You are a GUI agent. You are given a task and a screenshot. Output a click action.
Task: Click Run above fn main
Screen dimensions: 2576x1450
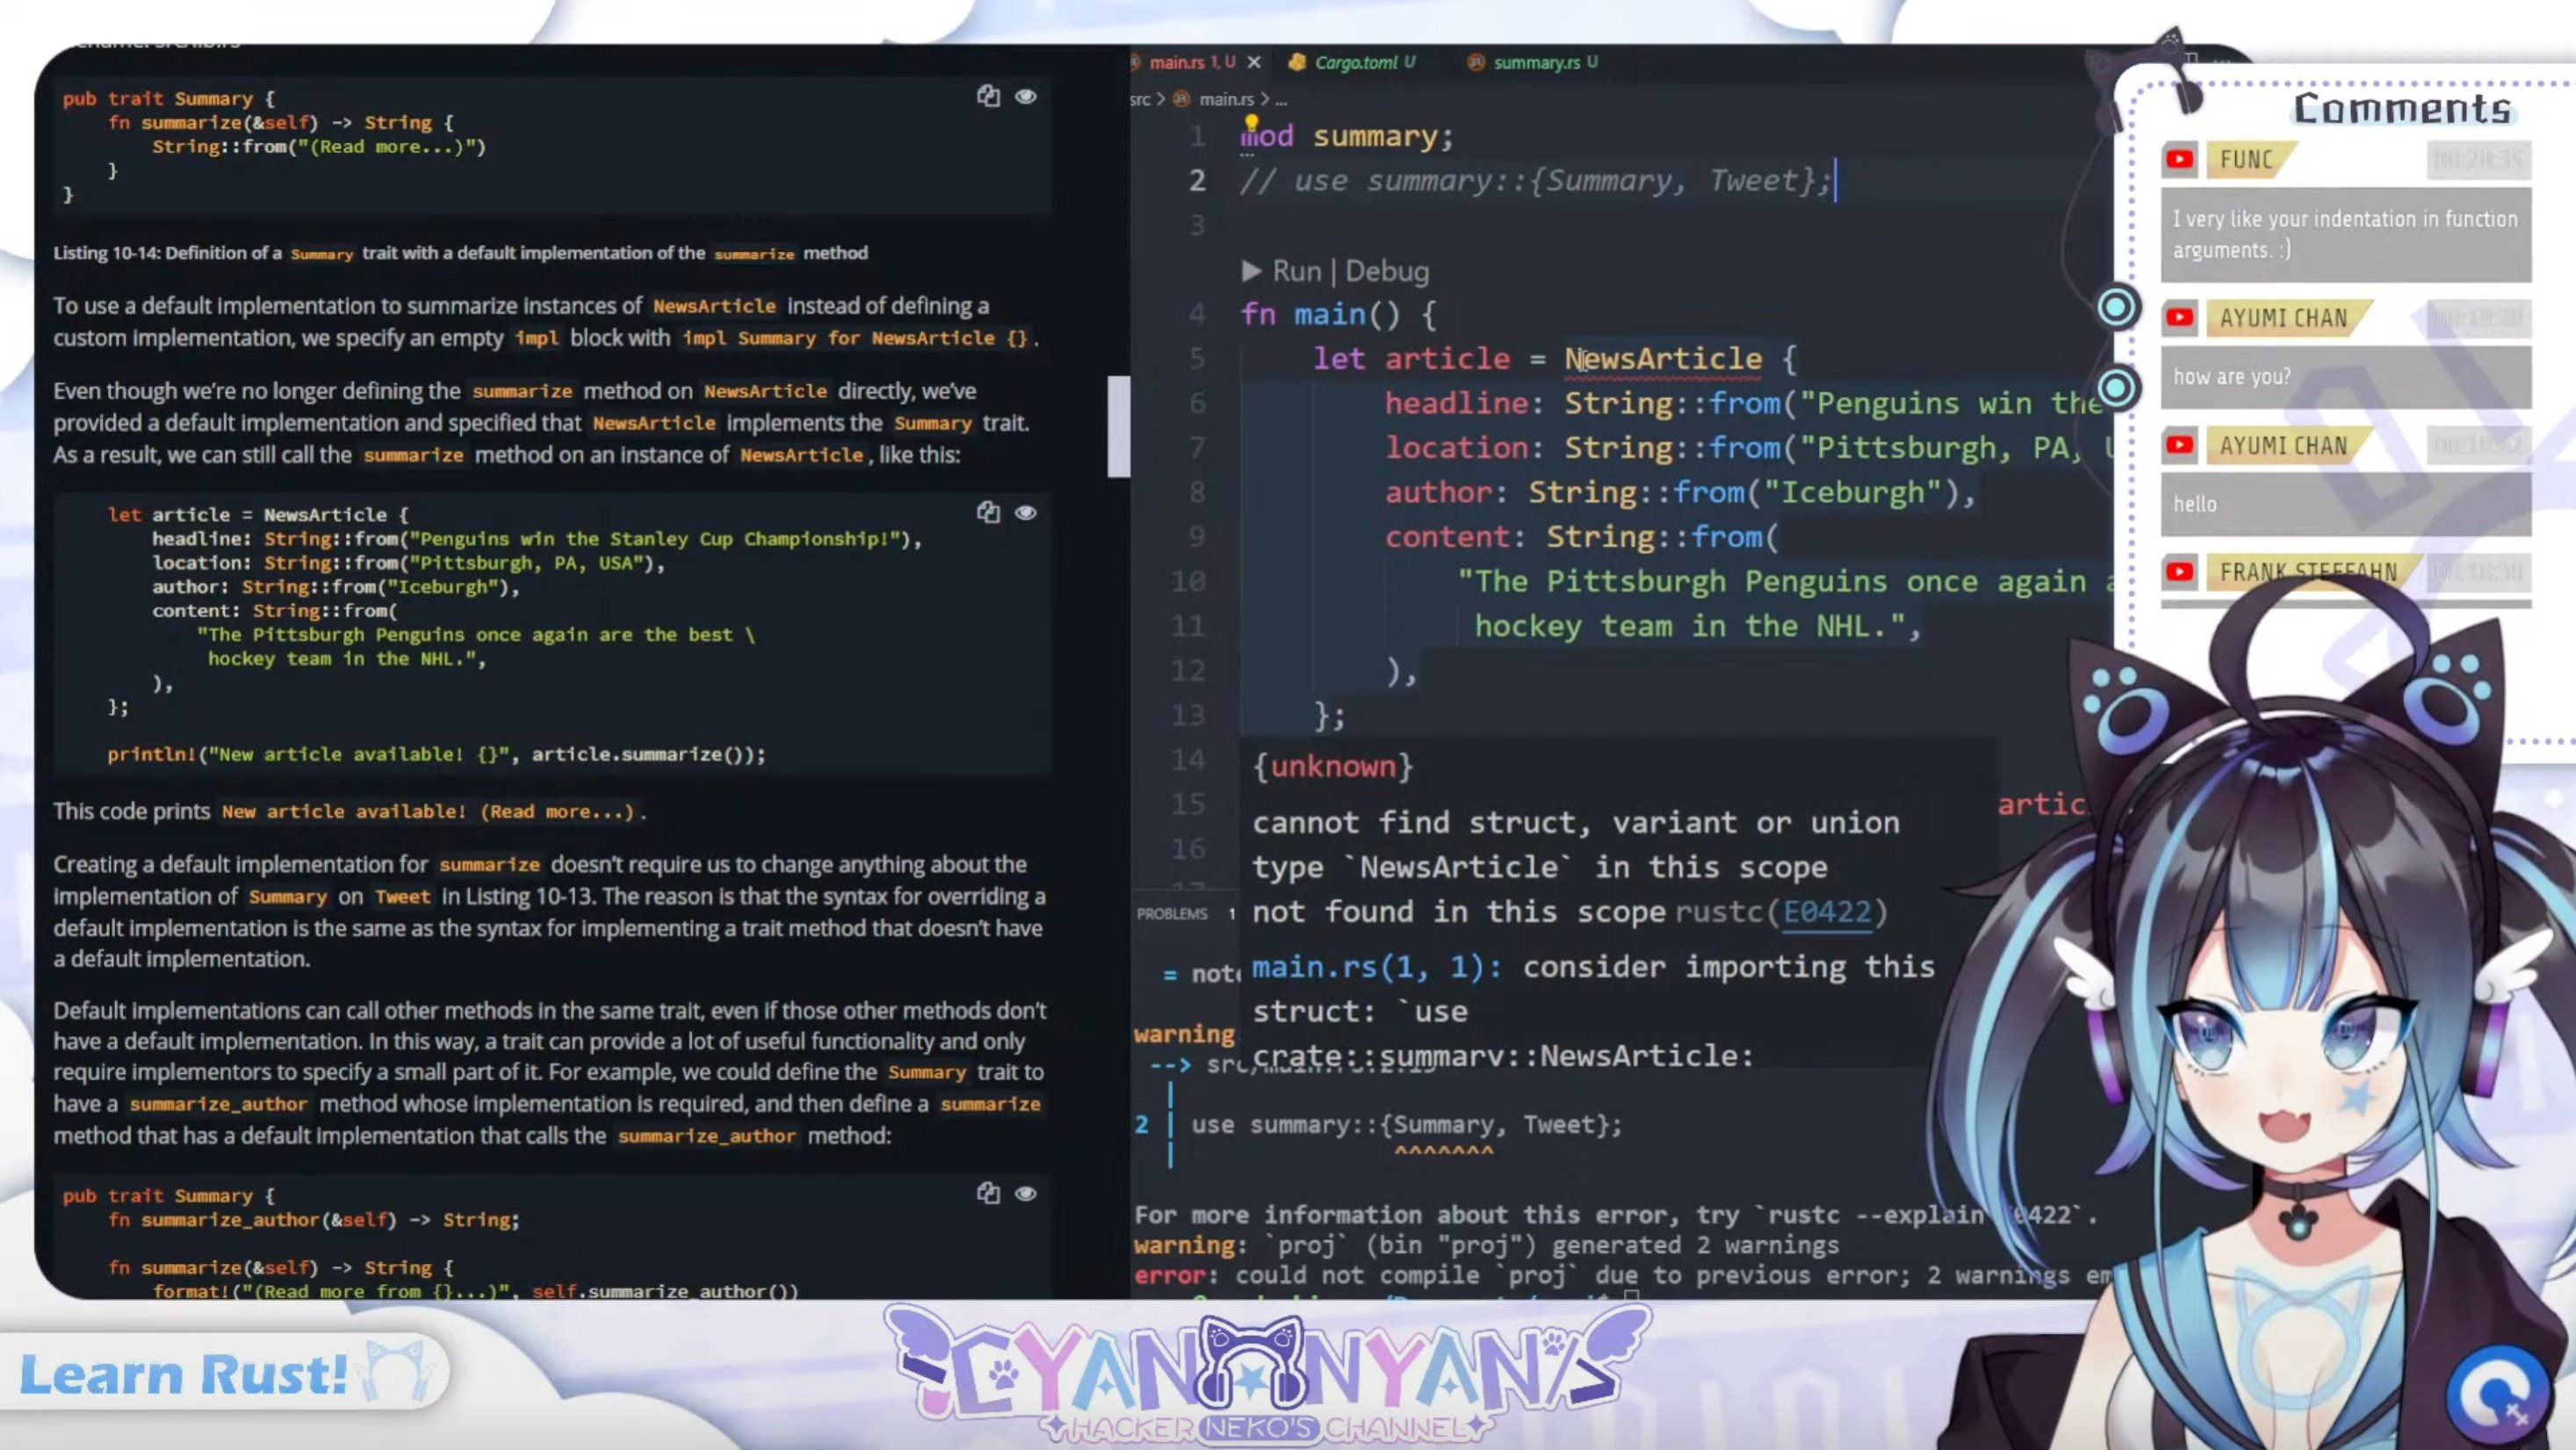(1296, 271)
